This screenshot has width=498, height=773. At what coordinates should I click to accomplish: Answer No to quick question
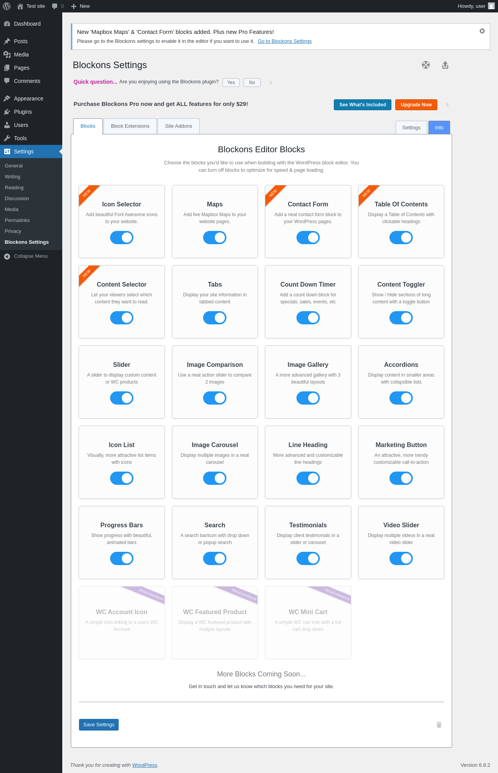tap(252, 83)
